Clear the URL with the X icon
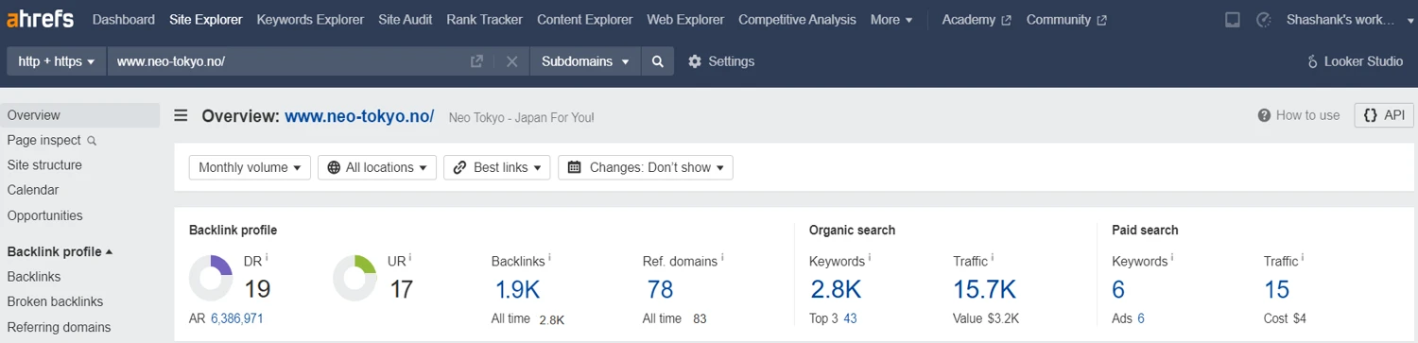 (x=511, y=61)
